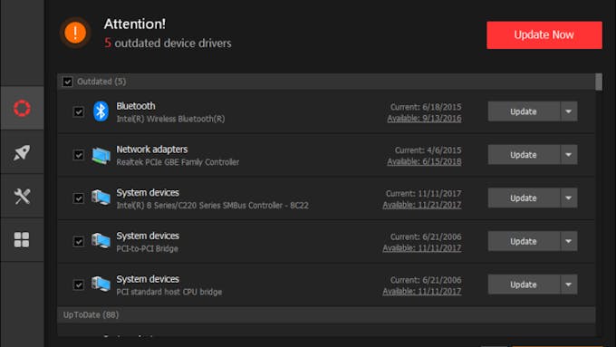Click the Bluetooth device icon
The image size is (616, 347).
101,111
